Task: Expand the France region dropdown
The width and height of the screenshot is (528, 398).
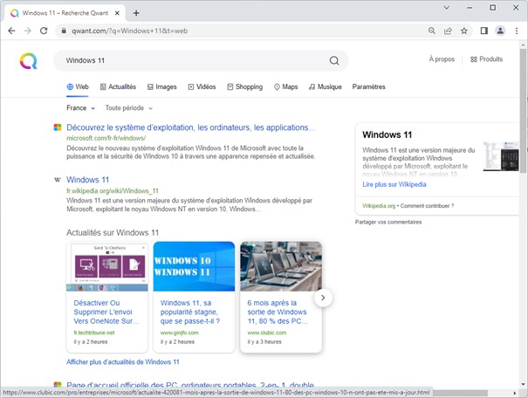Action: click(x=81, y=108)
